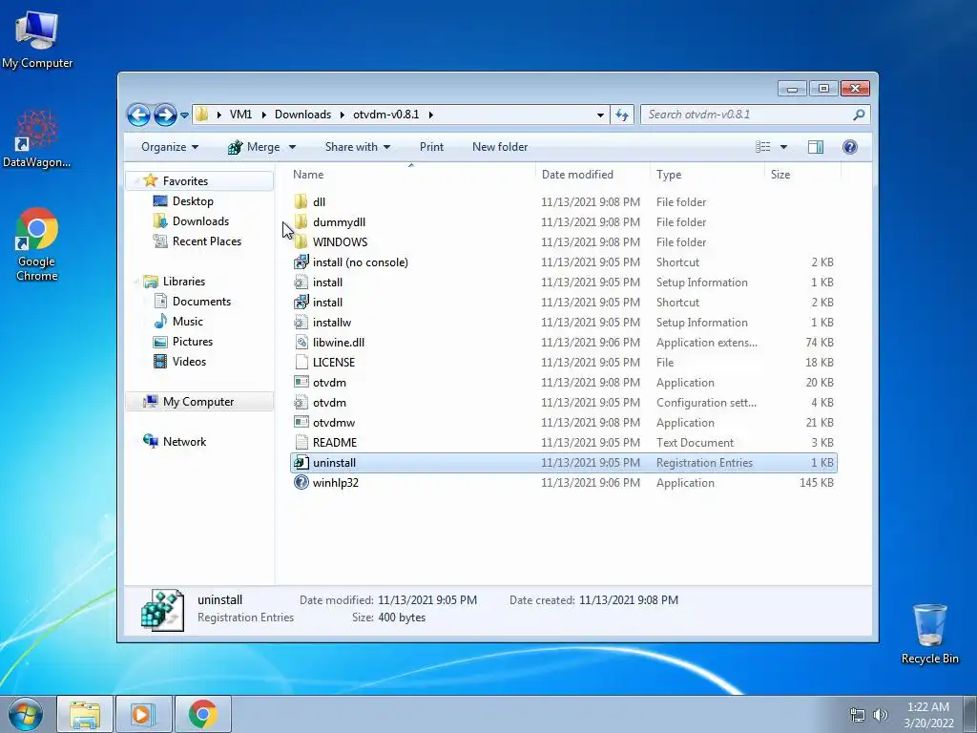
Task: Open the recent pages dropdown arrow
Action: [x=184, y=115]
